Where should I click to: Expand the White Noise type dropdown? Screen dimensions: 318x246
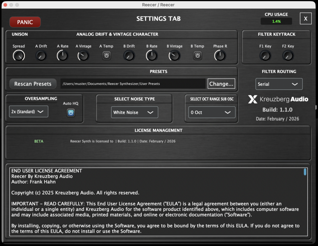tap(134, 112)
